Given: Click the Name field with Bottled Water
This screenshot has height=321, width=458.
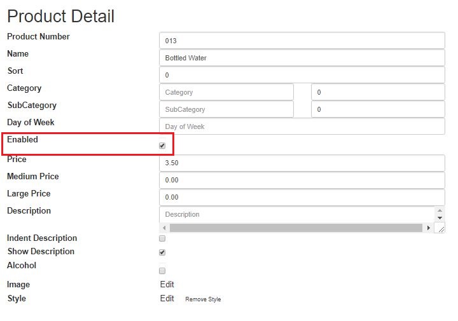Looking at the screenshot, I should click(302, 58).
